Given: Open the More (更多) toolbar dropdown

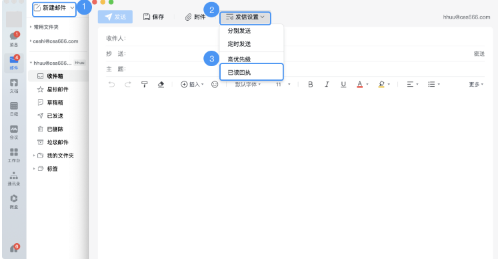Looking at the screenshot, I should pos(476,84).
